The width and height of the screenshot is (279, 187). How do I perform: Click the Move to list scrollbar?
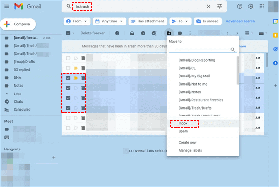(x=238, y=71)
